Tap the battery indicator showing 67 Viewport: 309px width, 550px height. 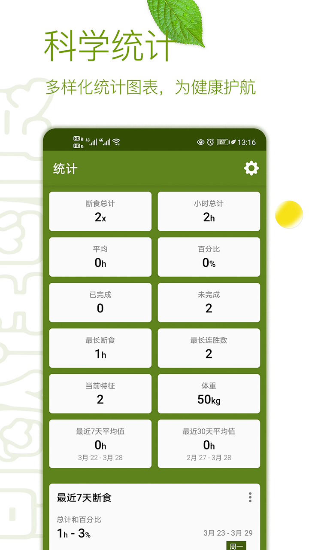pos(222,142)
